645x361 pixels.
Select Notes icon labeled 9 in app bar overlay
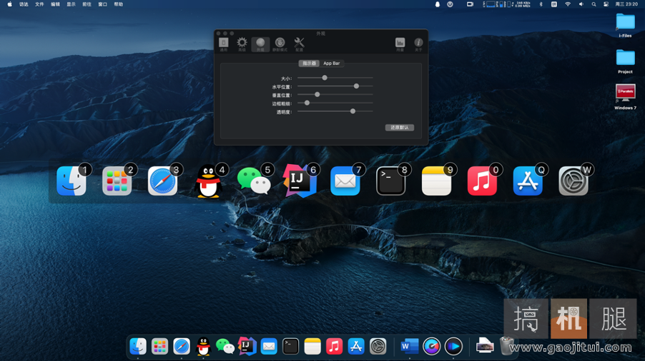[x=437, y=181]
